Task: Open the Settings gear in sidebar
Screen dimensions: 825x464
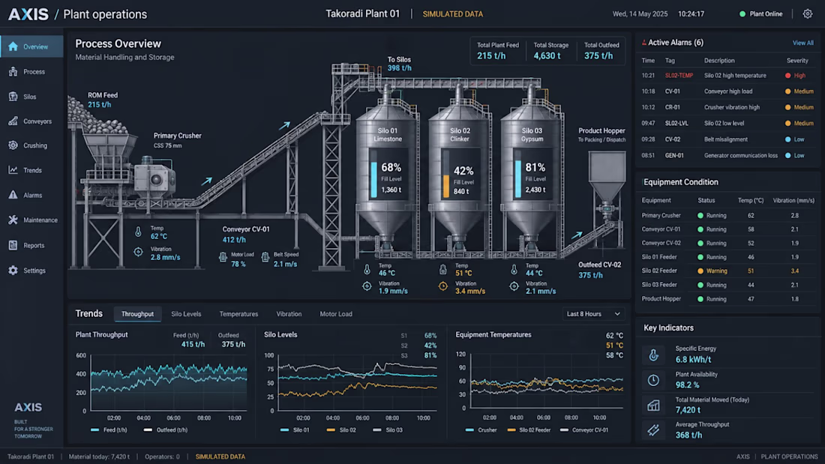Action: [13, 271]
